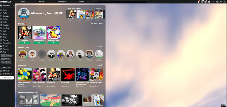The height and width of the screenshot is (107, 227).
Task: Open JStar's Difficulty Chart in Continue
Action: tap(82, 74)
